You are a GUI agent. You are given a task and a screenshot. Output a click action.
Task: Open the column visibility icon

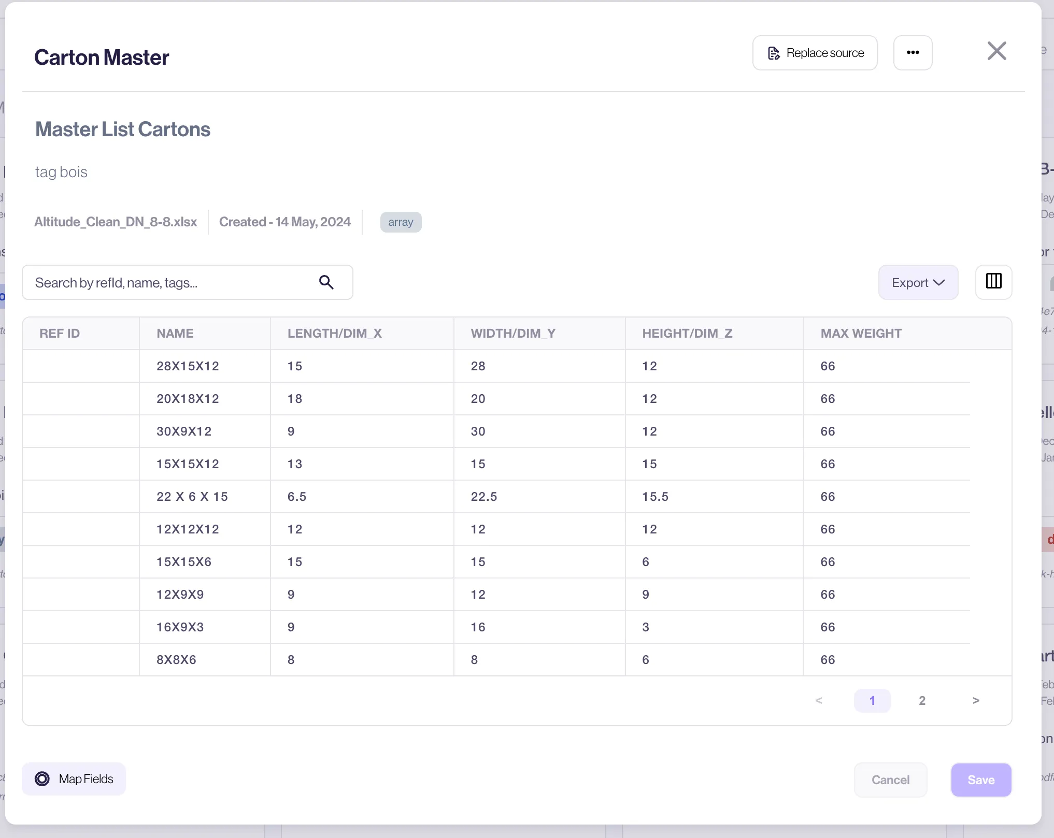pos(993,282)
